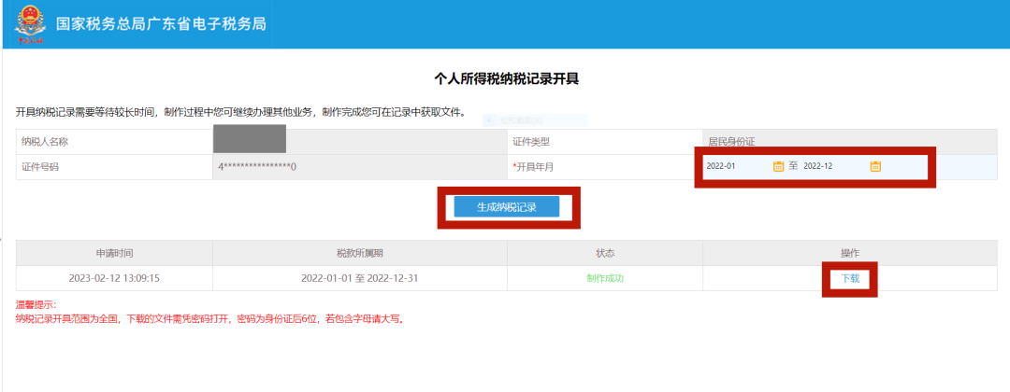Select the heading 个人所得税纳税记录开具

pos(506,79)
